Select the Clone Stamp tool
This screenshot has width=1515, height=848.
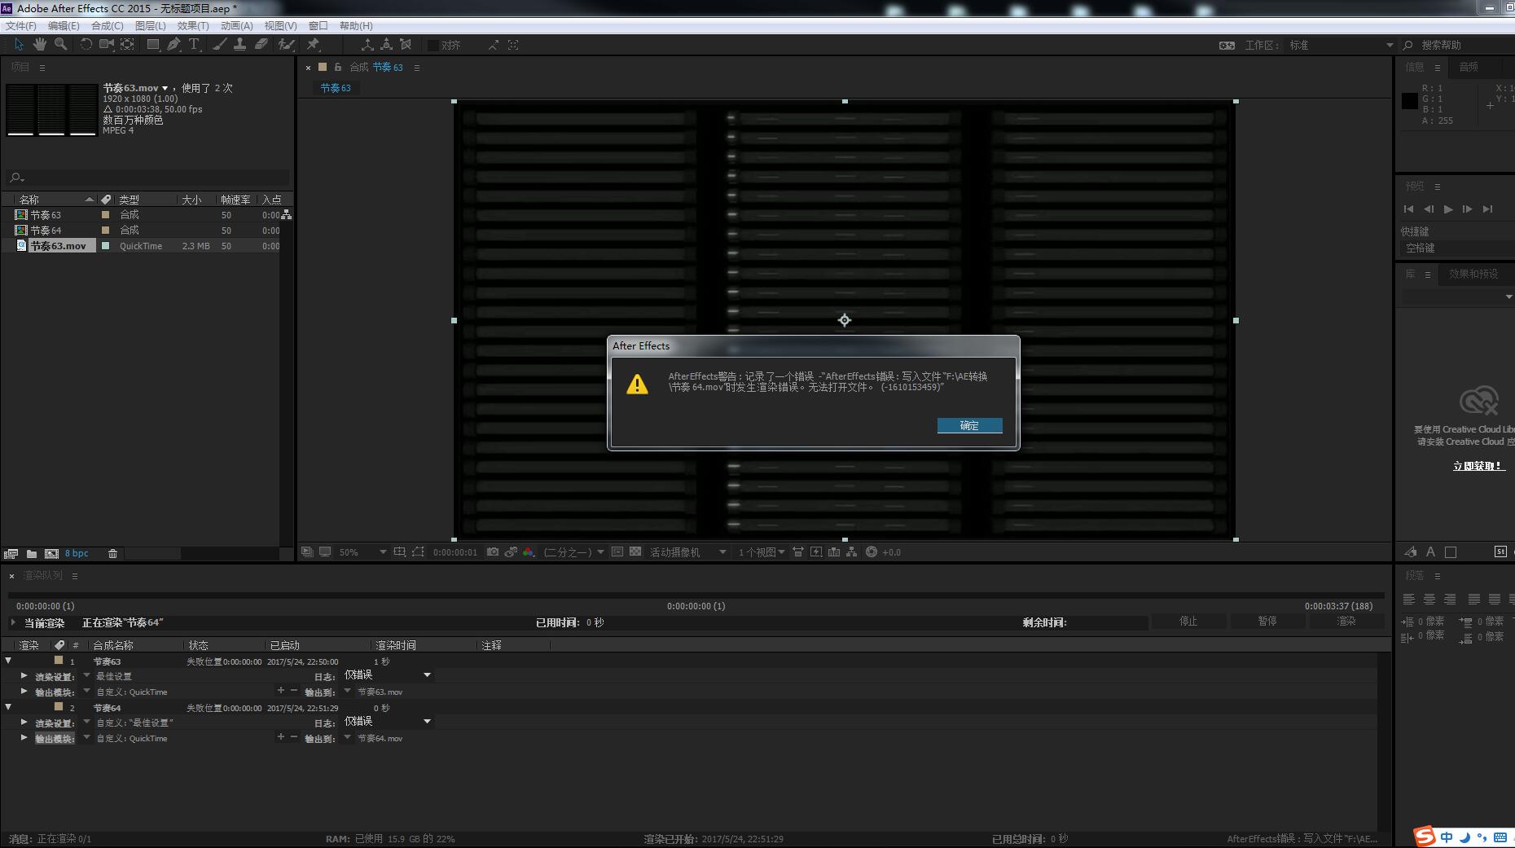point(240,45)
